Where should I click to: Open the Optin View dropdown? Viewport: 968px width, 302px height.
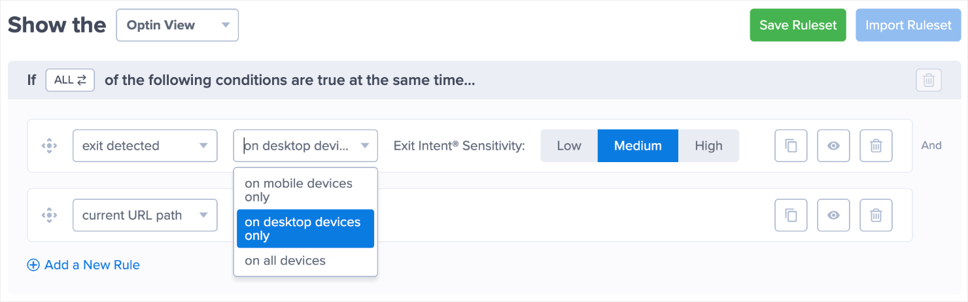click(x=177, y=25)
